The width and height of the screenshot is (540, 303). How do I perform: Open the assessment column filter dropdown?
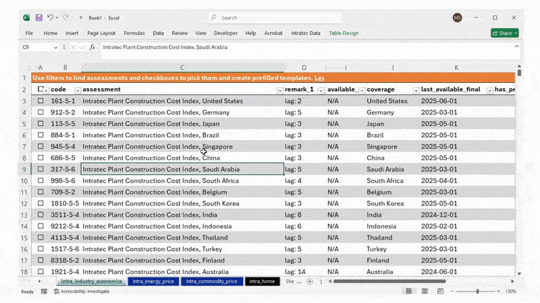coord(280,90)
